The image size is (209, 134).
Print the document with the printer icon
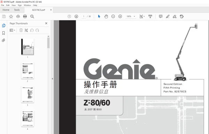[x=25, y=16]
